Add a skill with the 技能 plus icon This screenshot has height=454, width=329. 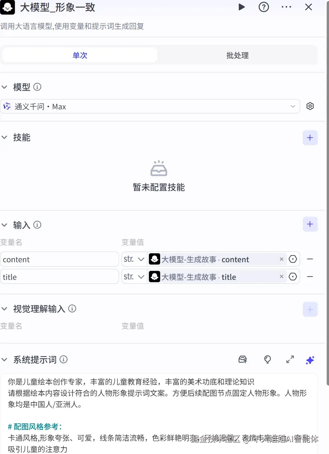[x=310, y=138]
